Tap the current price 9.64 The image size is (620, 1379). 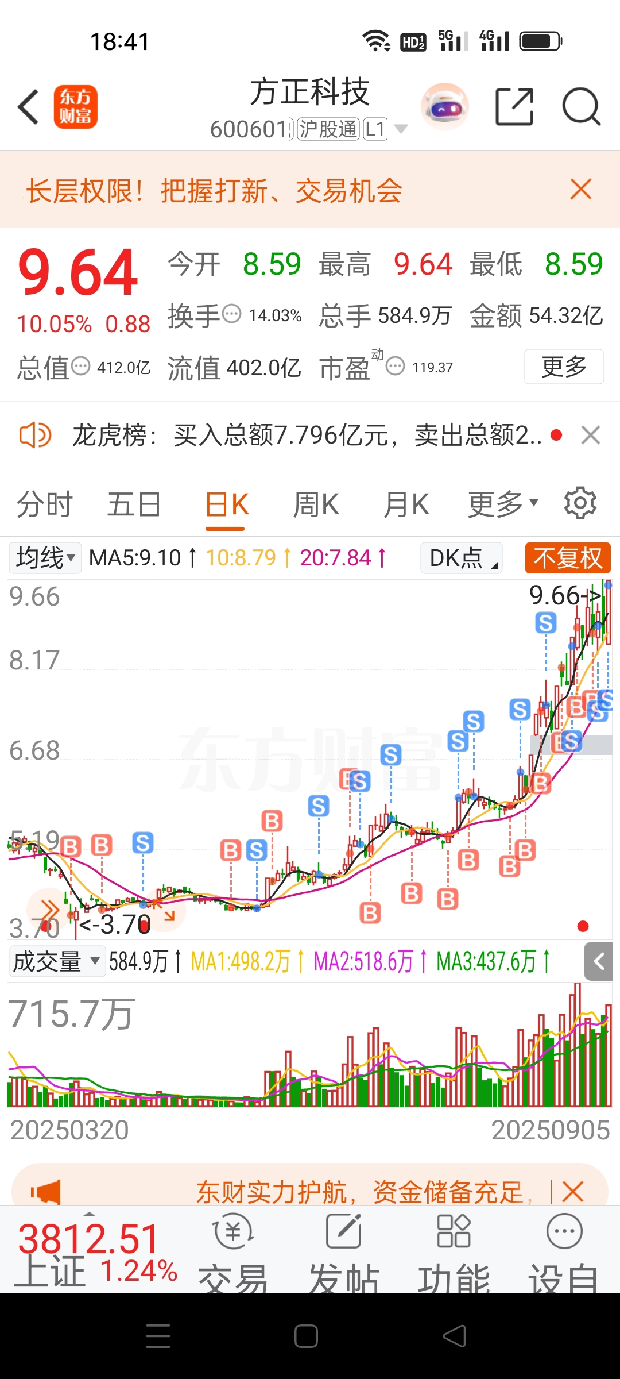(x=78, y=272)
